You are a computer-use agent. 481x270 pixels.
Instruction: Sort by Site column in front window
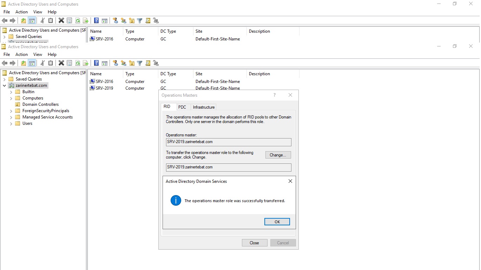[220, 74]
